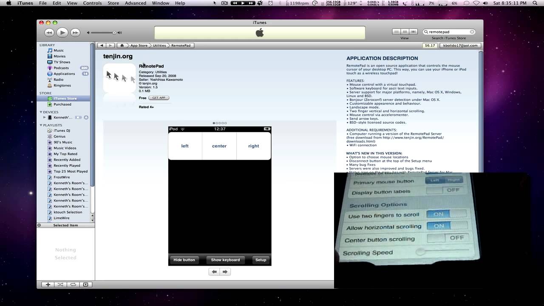Show previous screenshot with left arrow
Screen dimensions: 544x306
click(x=214, y=272)
